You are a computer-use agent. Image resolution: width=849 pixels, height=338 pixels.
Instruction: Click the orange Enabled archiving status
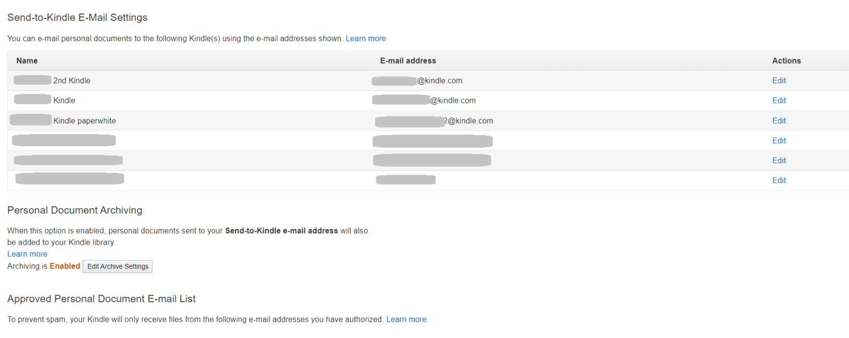coord(65,266)
